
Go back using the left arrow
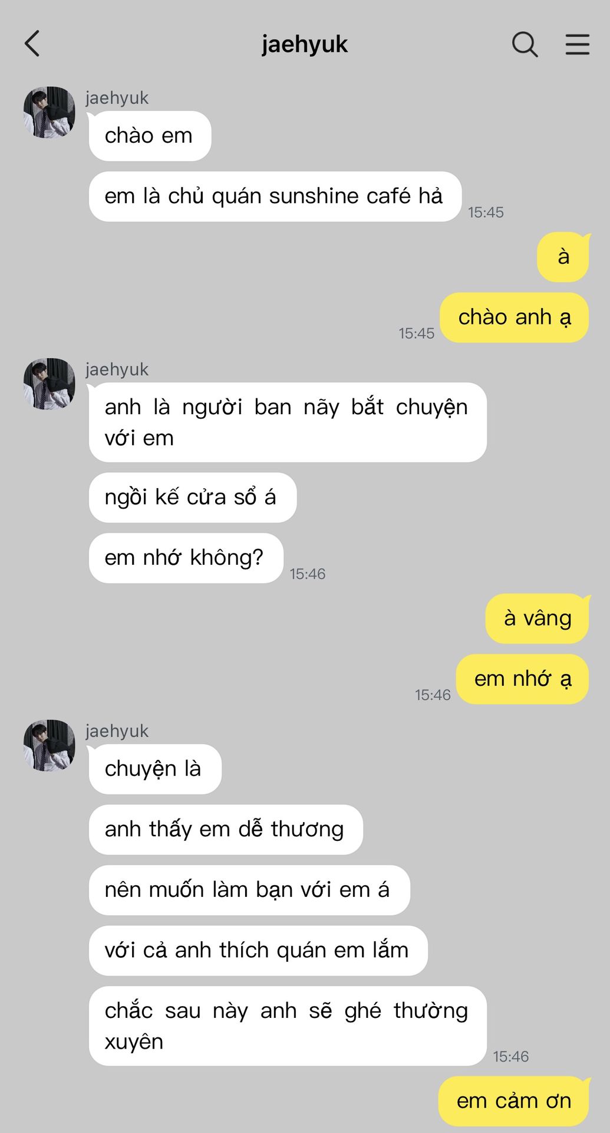(x=32, y=44)
